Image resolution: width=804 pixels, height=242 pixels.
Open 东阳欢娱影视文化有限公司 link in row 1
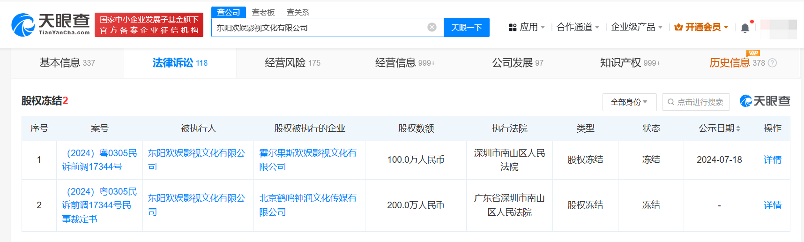tap(197, 160)
